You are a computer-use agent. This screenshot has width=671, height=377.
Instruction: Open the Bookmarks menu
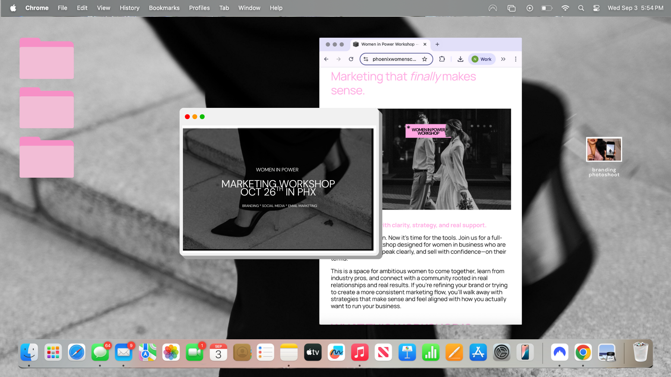tap(164, 8)
